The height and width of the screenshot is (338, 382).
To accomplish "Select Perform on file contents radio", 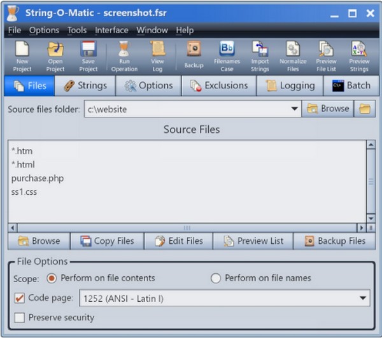I will click(x=52, y=278).
